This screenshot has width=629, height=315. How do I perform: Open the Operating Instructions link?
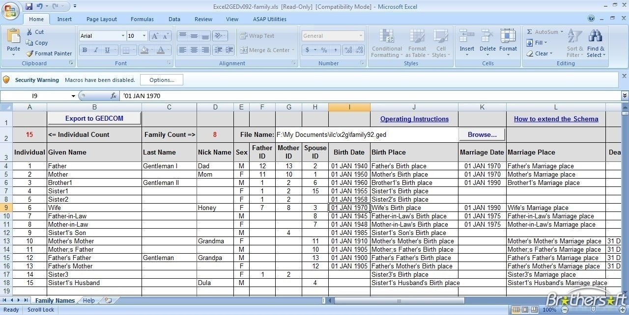tap(414, 119)
